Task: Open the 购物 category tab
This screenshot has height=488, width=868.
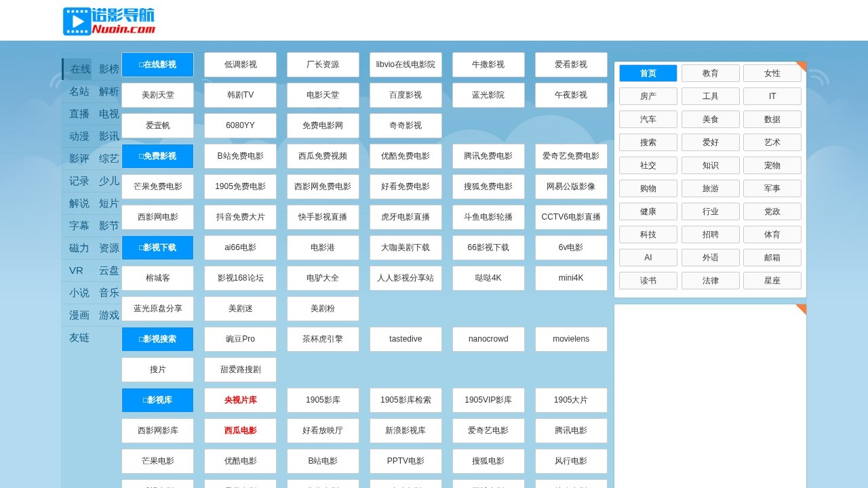Action: point(648,188)
